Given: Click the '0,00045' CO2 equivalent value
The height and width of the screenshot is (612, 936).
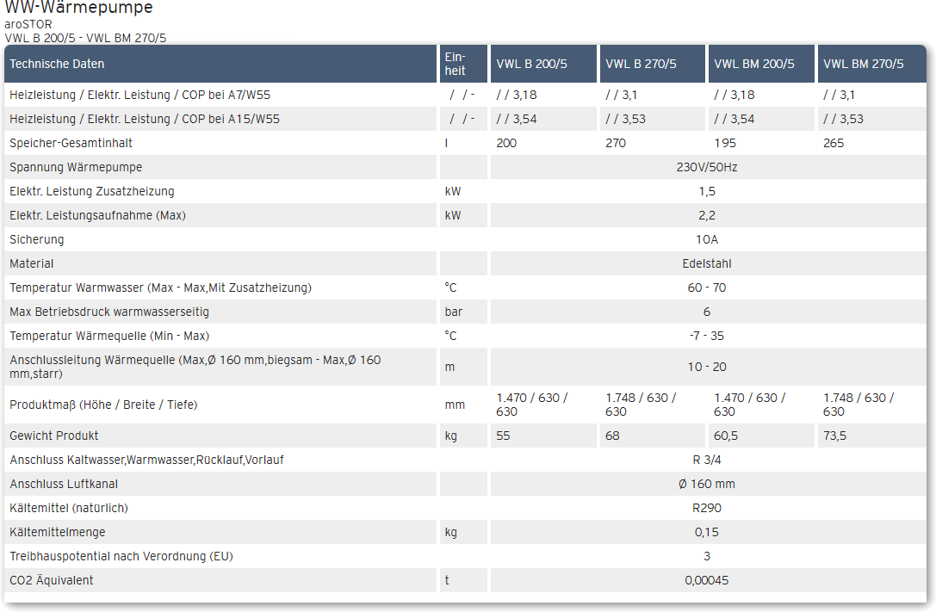Looking at the screenshot, I should 707,580.
